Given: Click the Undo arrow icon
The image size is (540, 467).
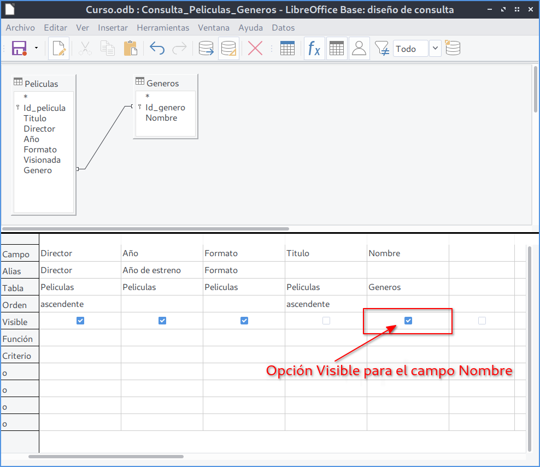Looking at the screenshot, I should (157, 49).
